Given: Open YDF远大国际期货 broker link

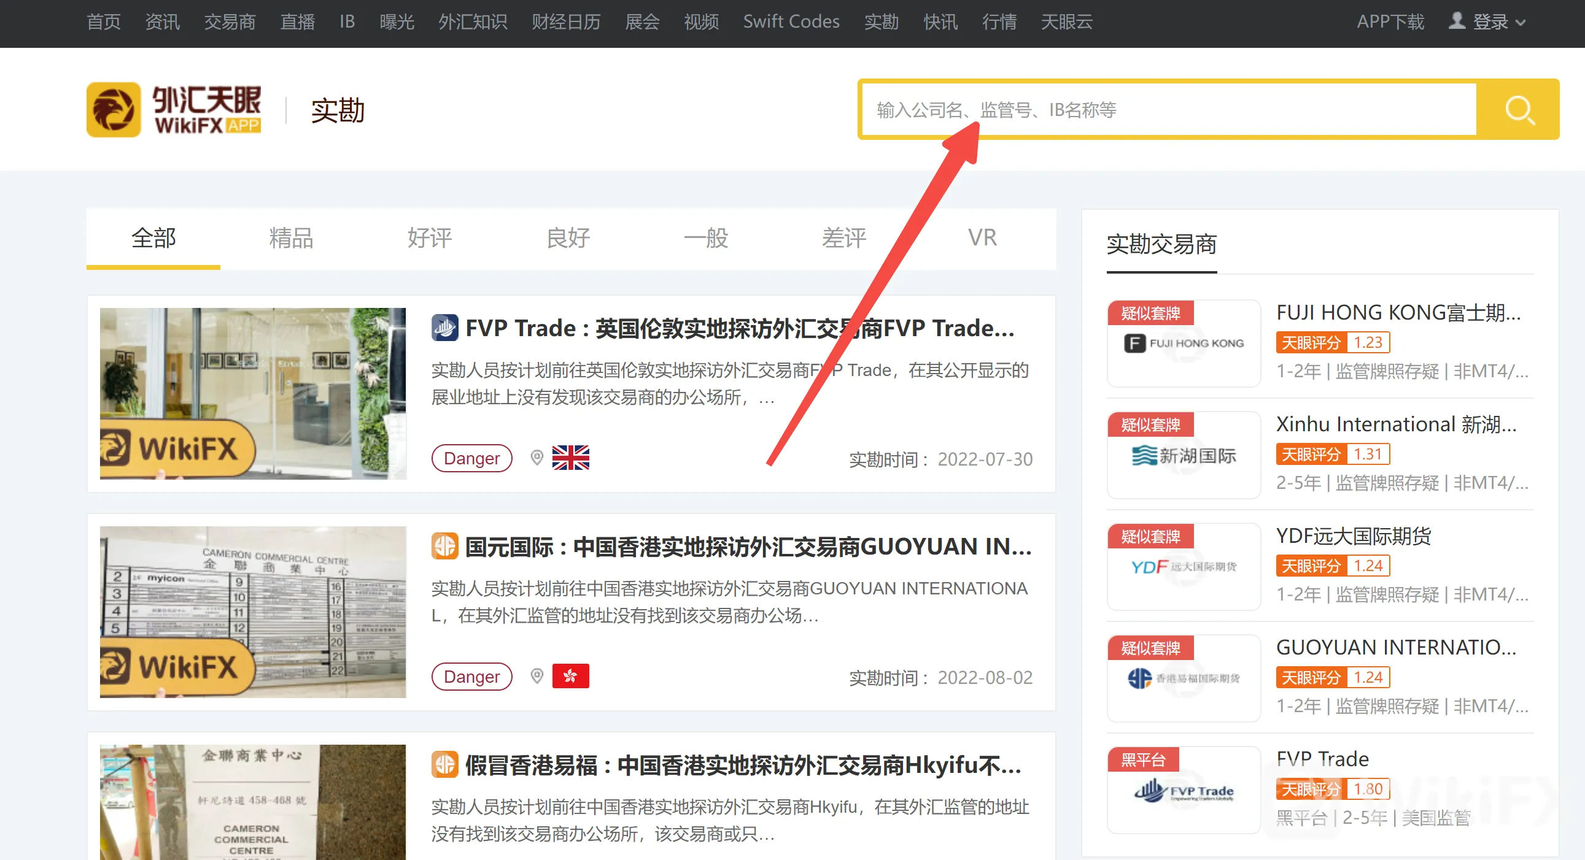Looking at the screenshot, I should pyautogui.click(x=1354, y=536).
